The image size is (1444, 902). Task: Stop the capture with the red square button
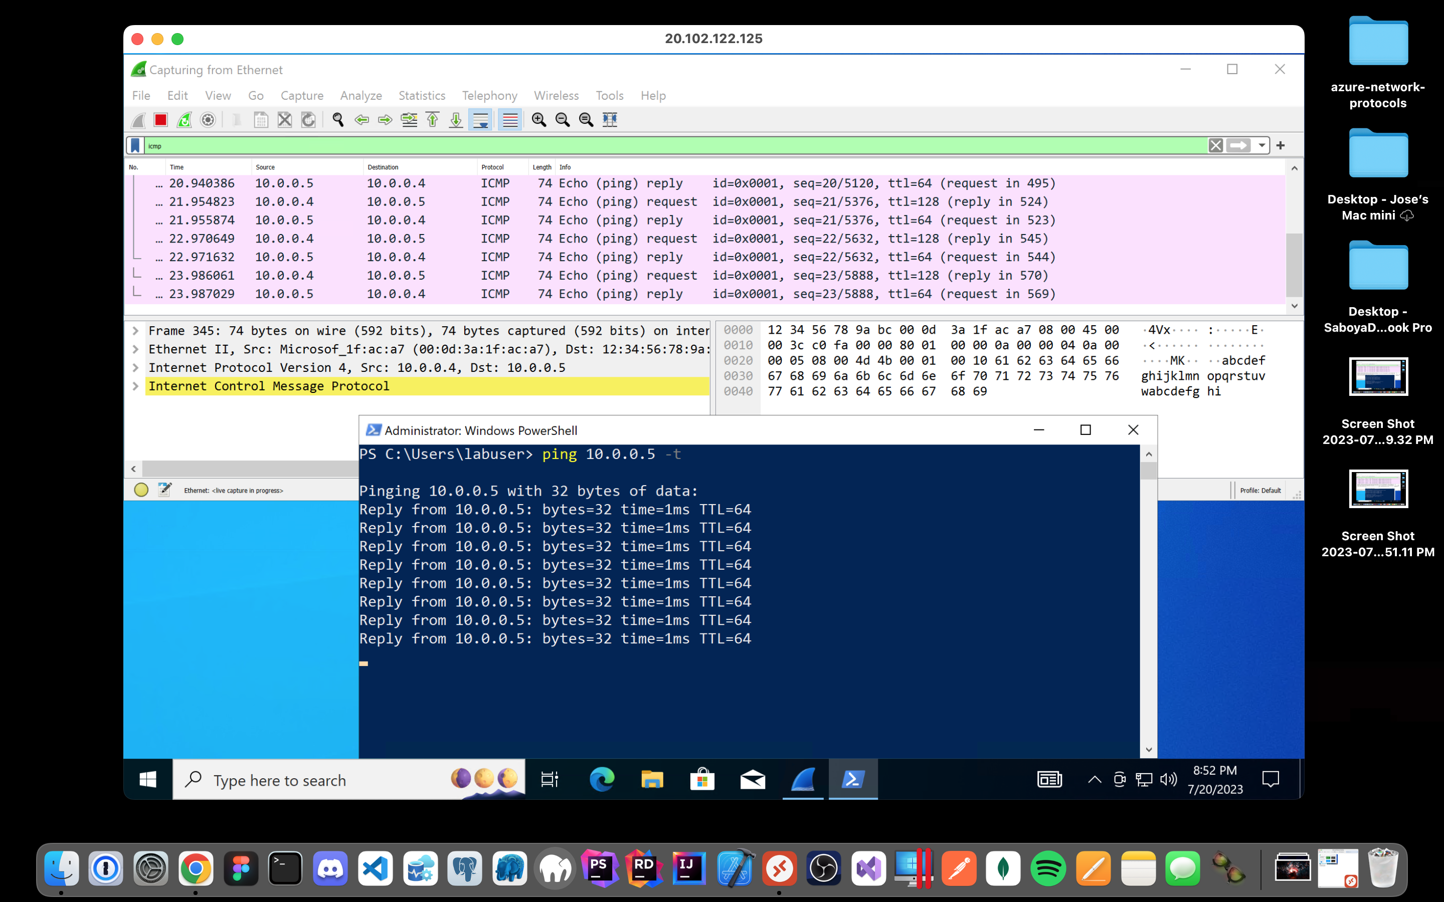point(160,120)
